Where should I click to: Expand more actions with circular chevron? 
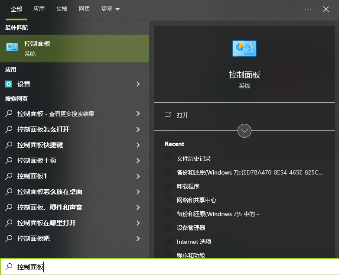tap(244, 131)
